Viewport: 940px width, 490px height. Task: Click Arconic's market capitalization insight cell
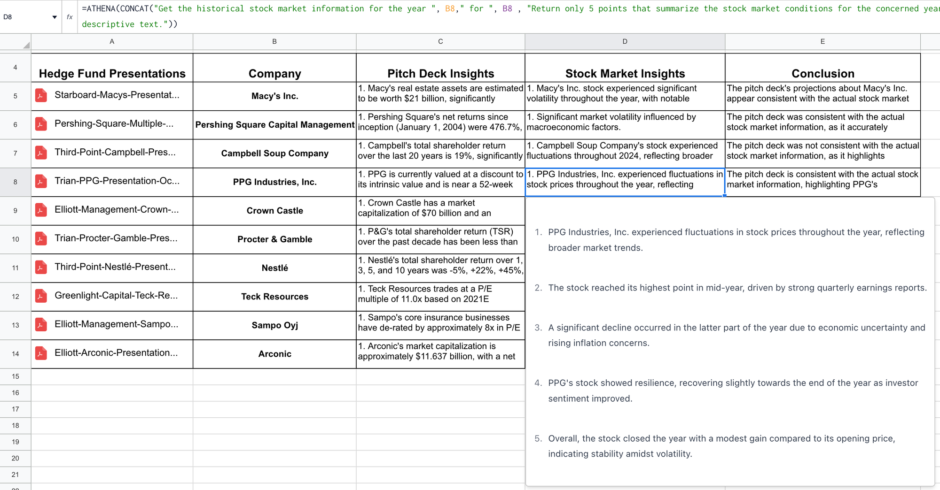(x=440, y=354)
